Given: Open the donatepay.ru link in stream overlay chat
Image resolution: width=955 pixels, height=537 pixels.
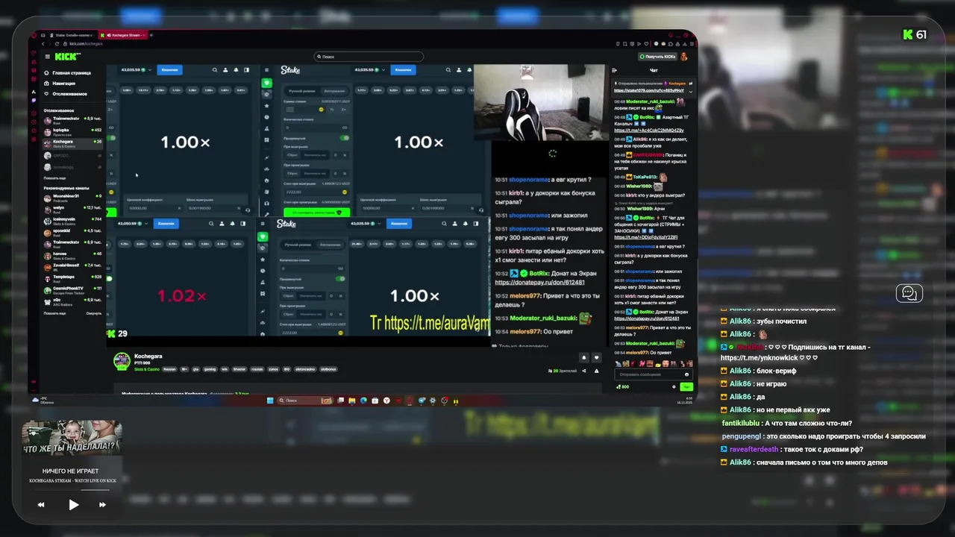Looking at the screenshot, I should click(x=539, y=283).
